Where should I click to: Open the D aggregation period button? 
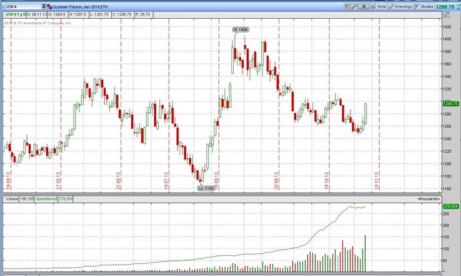[364, 7]
